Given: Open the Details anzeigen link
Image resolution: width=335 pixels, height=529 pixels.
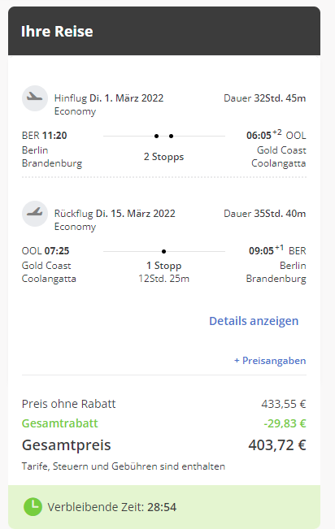Looking at the screenshot, I should pos(254,321).
